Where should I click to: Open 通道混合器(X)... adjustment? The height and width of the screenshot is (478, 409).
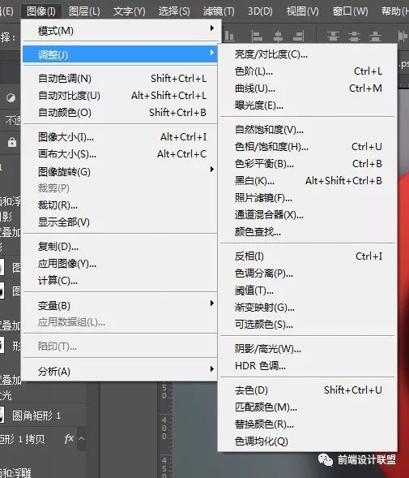pos(308,215)
